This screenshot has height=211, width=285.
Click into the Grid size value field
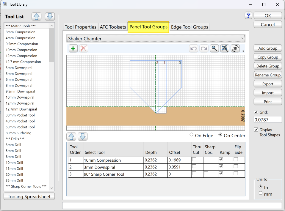pyautogui.click(x=267, y=119)
